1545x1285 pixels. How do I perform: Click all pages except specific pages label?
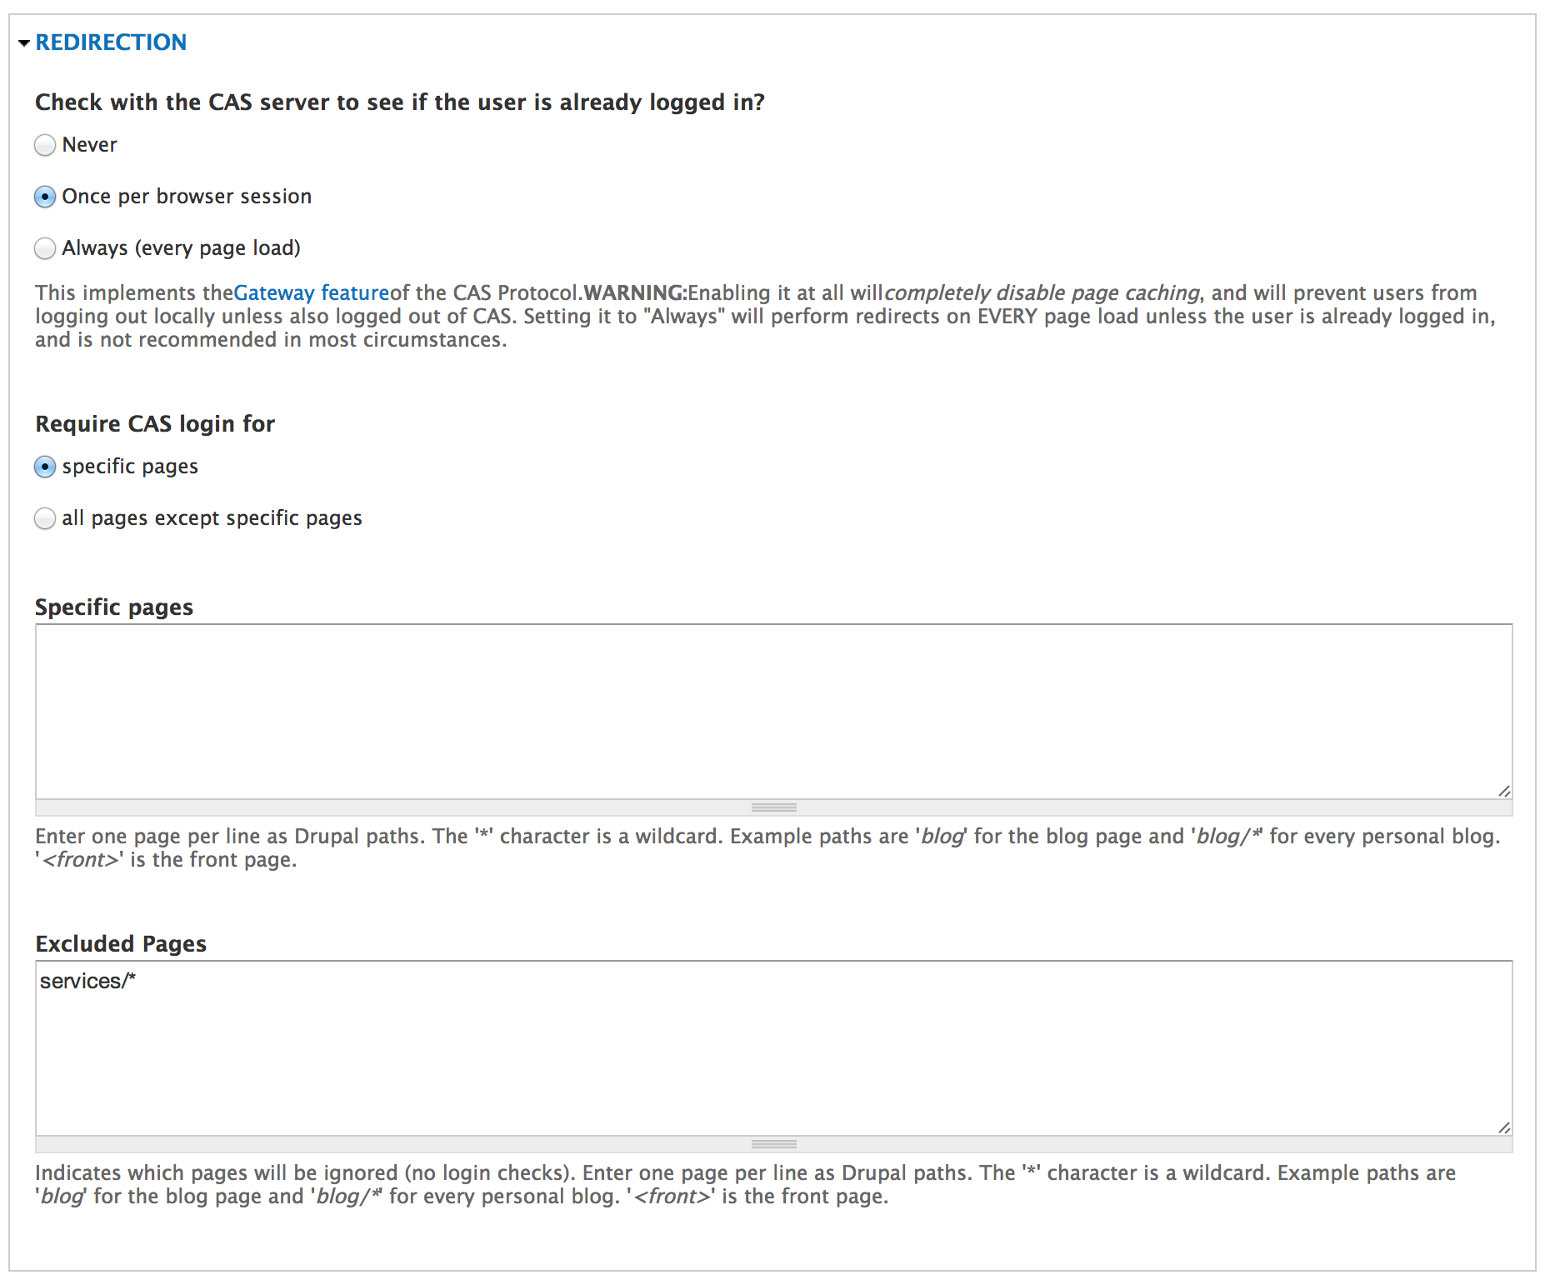coord(212,518)
